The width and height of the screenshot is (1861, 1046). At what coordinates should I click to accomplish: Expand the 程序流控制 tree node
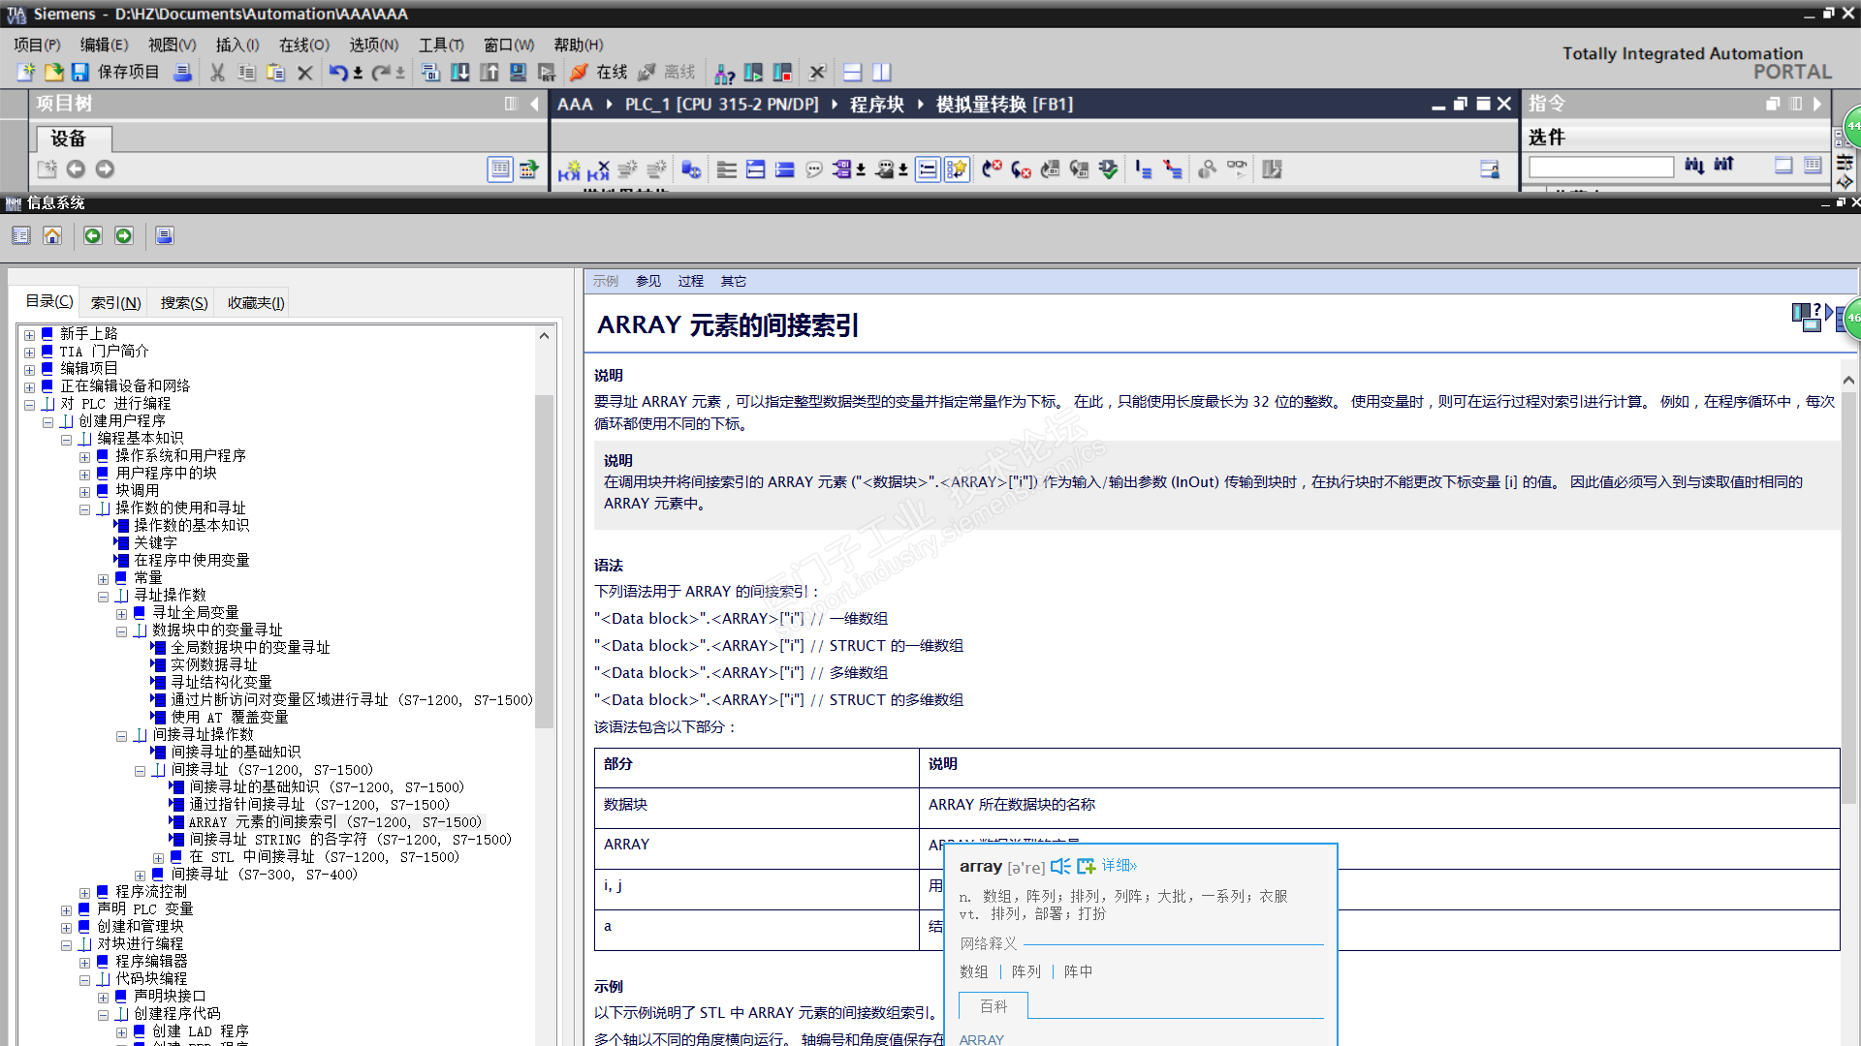pos(84,893)
